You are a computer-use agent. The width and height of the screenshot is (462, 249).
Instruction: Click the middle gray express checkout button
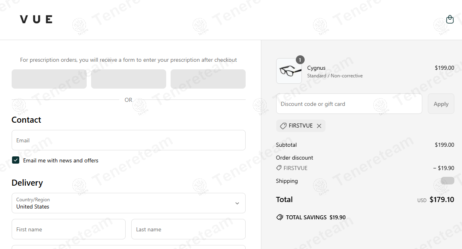click(x=128, y=79)
